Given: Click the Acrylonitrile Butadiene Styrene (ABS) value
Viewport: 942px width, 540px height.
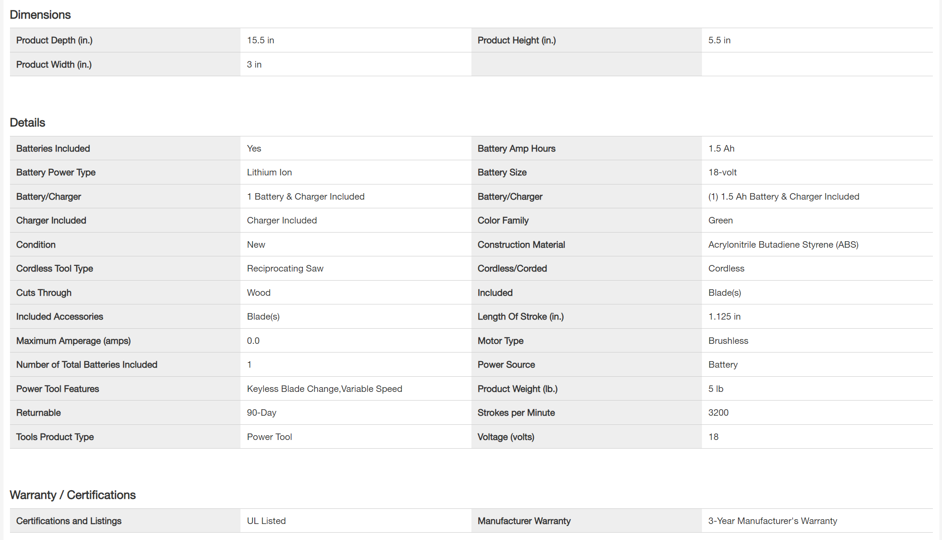Looking at the screenshot, I should [783, 245].
